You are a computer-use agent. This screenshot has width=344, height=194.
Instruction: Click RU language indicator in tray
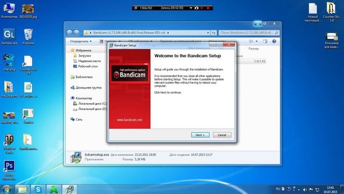point(278,189)
